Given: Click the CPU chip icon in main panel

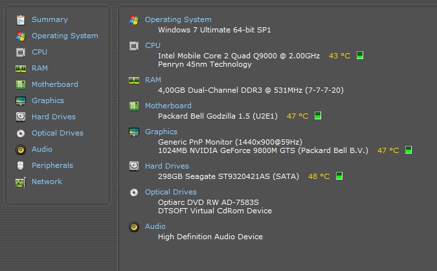Looking at the screenshot, I should click(x=134, y=46).
